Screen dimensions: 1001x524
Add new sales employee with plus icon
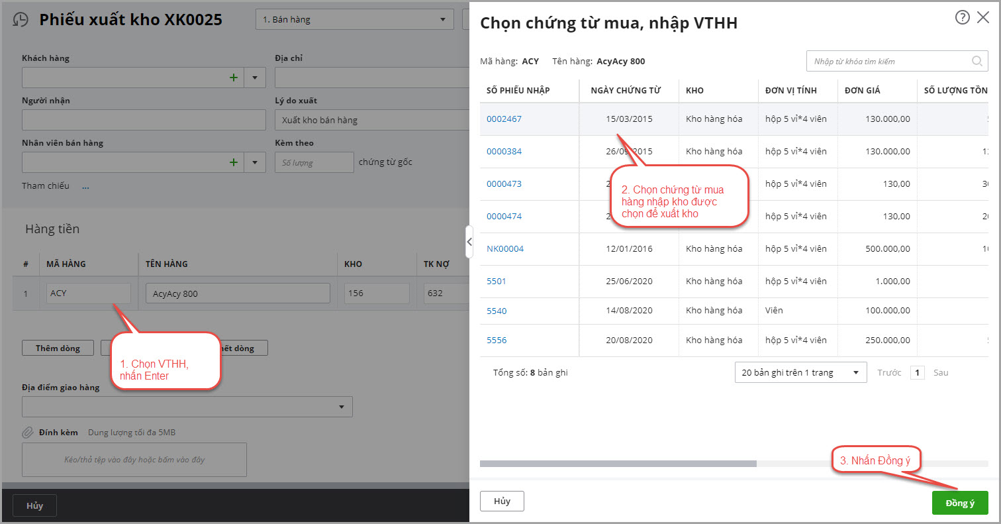click(233, 162)
